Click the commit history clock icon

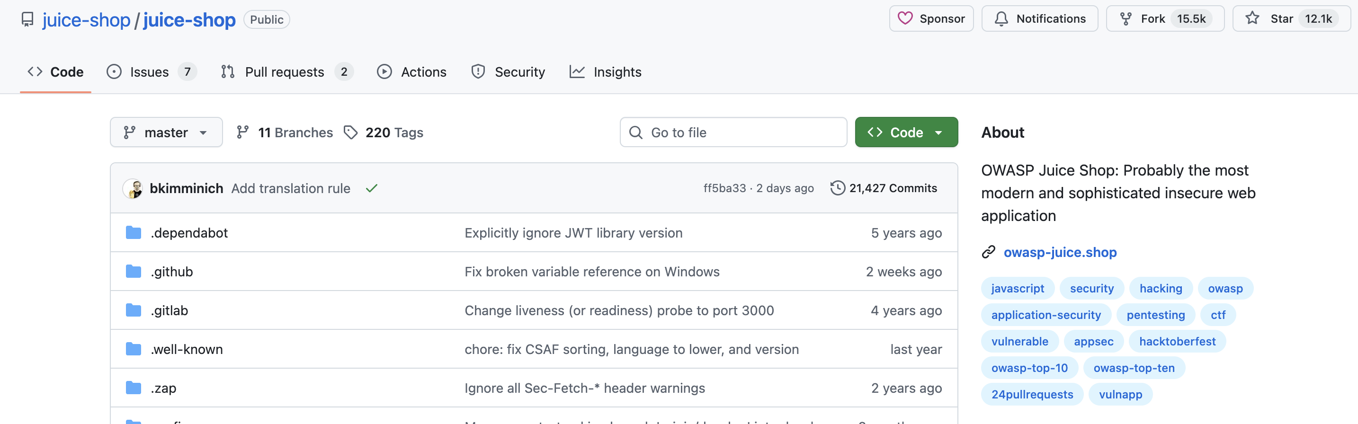(x=837, y=188)
